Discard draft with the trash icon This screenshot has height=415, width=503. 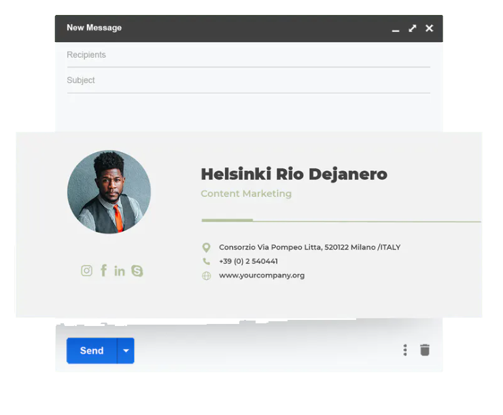(x=425, y=350)
